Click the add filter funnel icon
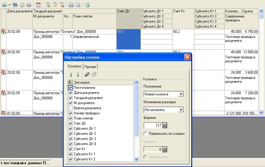265x167 pixels. tap(48, 5)
